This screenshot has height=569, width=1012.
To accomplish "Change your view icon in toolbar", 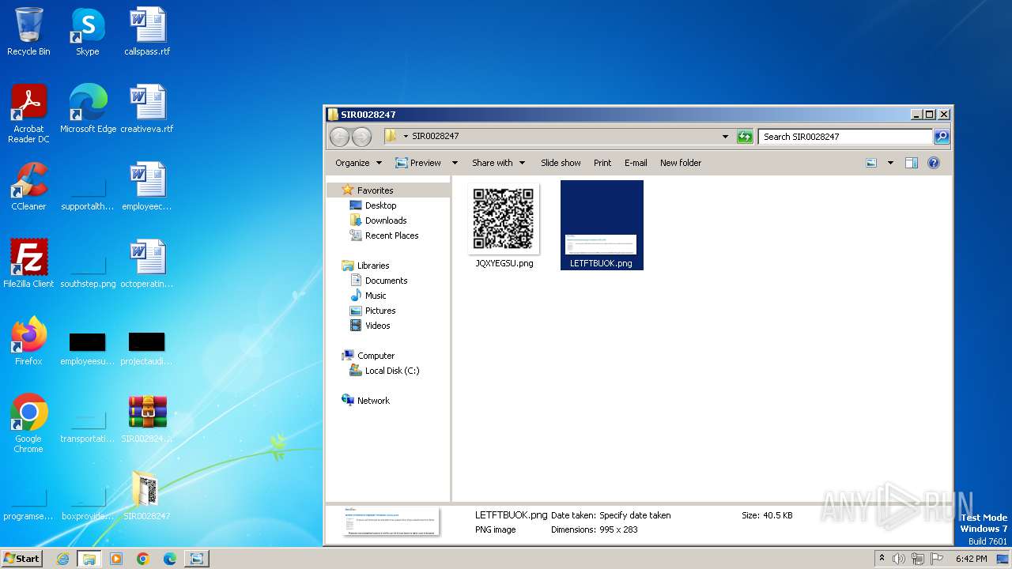I will click(x=871, y=163).
